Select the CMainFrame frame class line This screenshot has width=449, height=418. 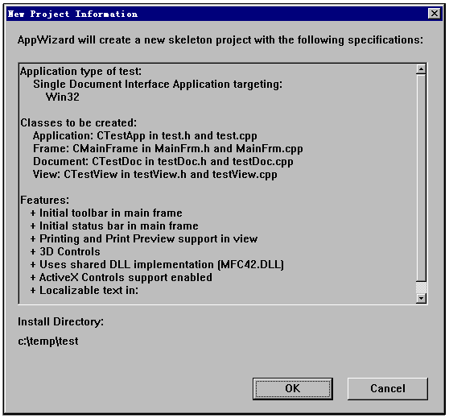pyautogui.click(x=168, y=149)
